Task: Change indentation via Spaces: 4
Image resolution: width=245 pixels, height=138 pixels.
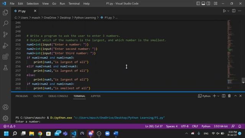Action: point(172,126)
